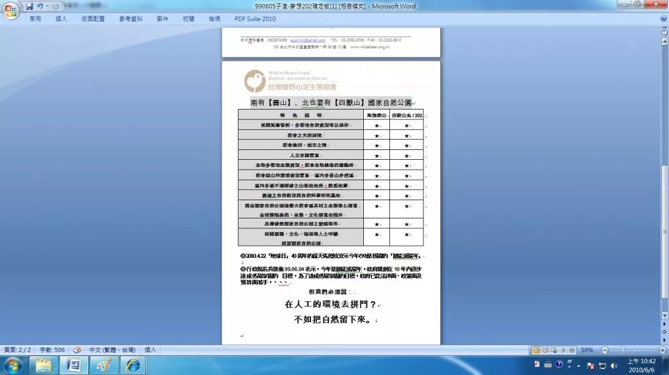Click the 特色說明 table header cell
This screenshot has width=669, height=375.
pos(301,115)
